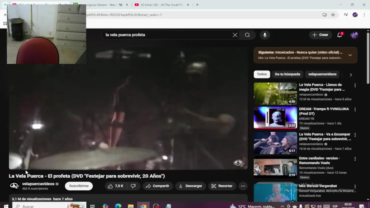Click the Recortar button
370x208 pixels.
pos(222,186)
